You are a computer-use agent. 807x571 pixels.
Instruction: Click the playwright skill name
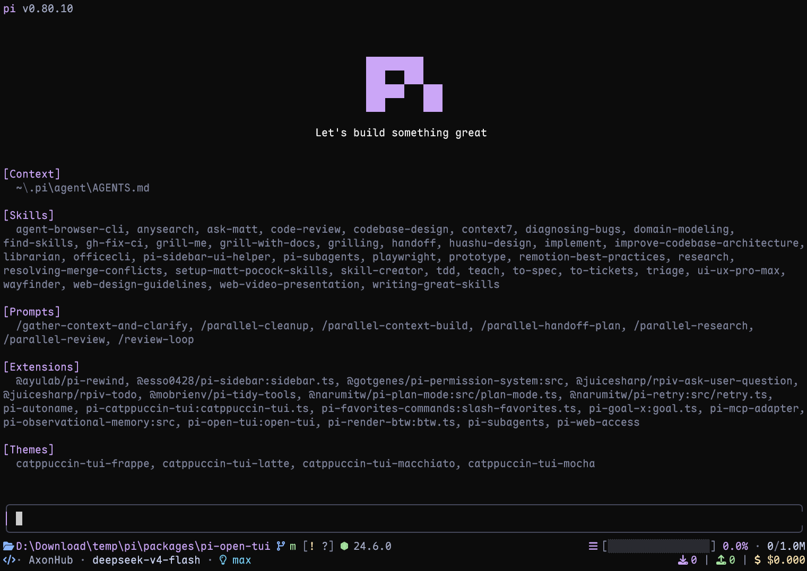[x=404, y=257]
